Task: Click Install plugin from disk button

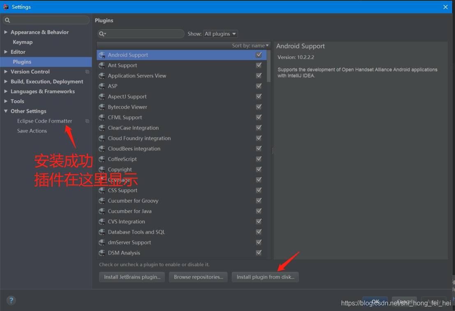Action: pos(265,277)
